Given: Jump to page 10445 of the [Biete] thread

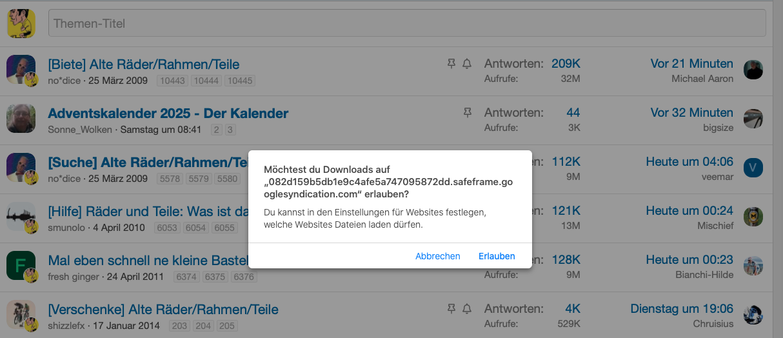Looking at the screenshot, I should click(x=239, y=81).
